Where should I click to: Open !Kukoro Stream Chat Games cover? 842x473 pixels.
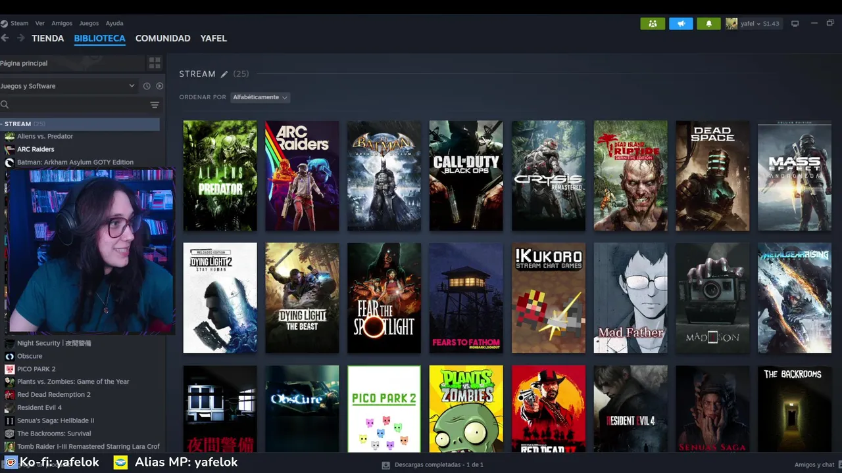click(548, 298)
